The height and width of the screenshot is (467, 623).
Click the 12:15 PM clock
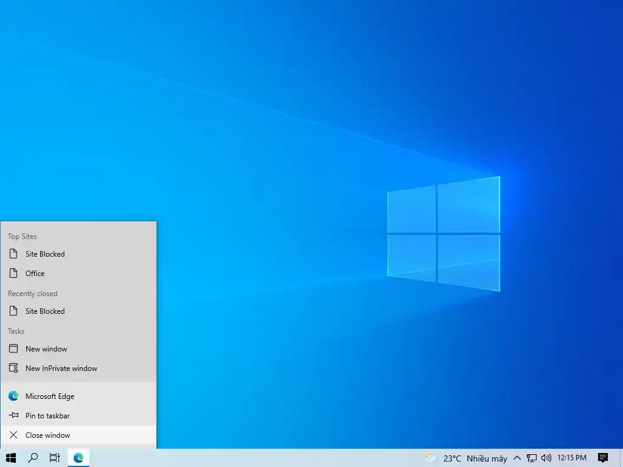point(572,458)
